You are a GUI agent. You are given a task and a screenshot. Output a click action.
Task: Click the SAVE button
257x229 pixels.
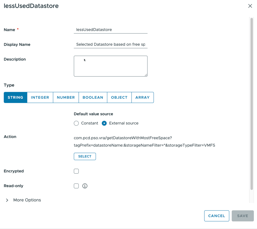point(243,216)
